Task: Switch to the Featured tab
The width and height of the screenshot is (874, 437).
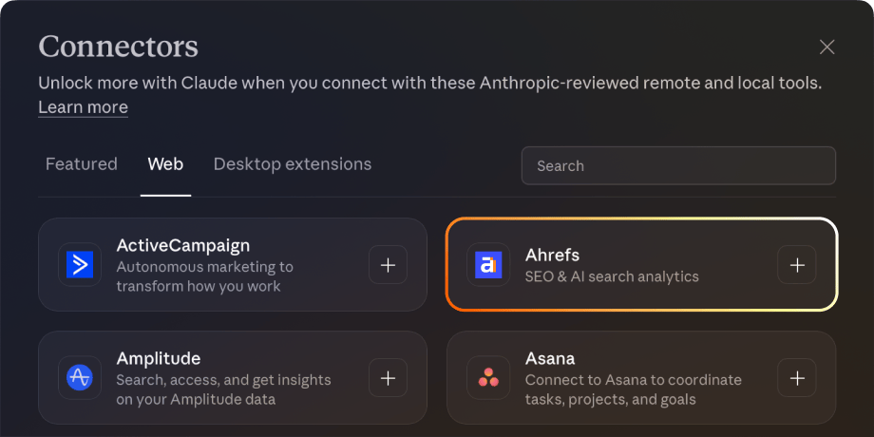Action: 82,164
